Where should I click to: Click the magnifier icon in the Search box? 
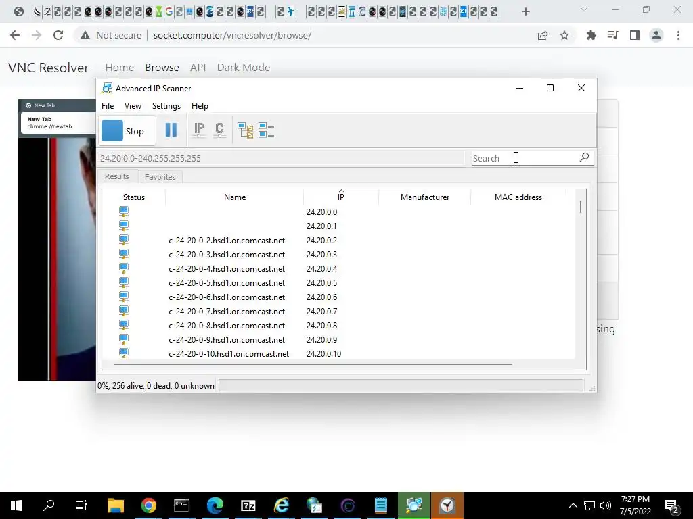coord(584,157)
